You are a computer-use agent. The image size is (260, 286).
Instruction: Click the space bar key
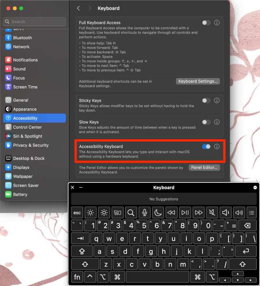tap(157, 277)
